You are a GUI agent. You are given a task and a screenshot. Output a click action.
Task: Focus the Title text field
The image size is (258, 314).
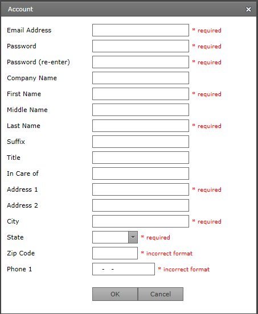tap(141, 158)
